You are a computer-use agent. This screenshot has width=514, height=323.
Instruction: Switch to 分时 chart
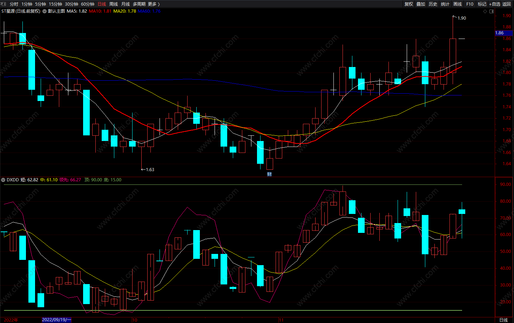click(14, 4)
